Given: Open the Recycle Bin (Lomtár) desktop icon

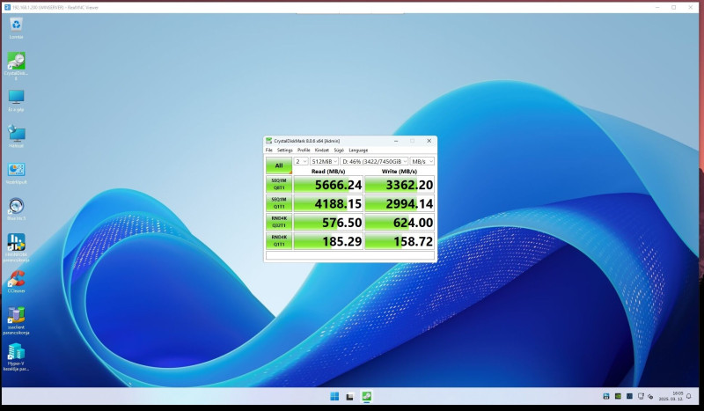Looking at the screenshot, I should tap(16, 28).
